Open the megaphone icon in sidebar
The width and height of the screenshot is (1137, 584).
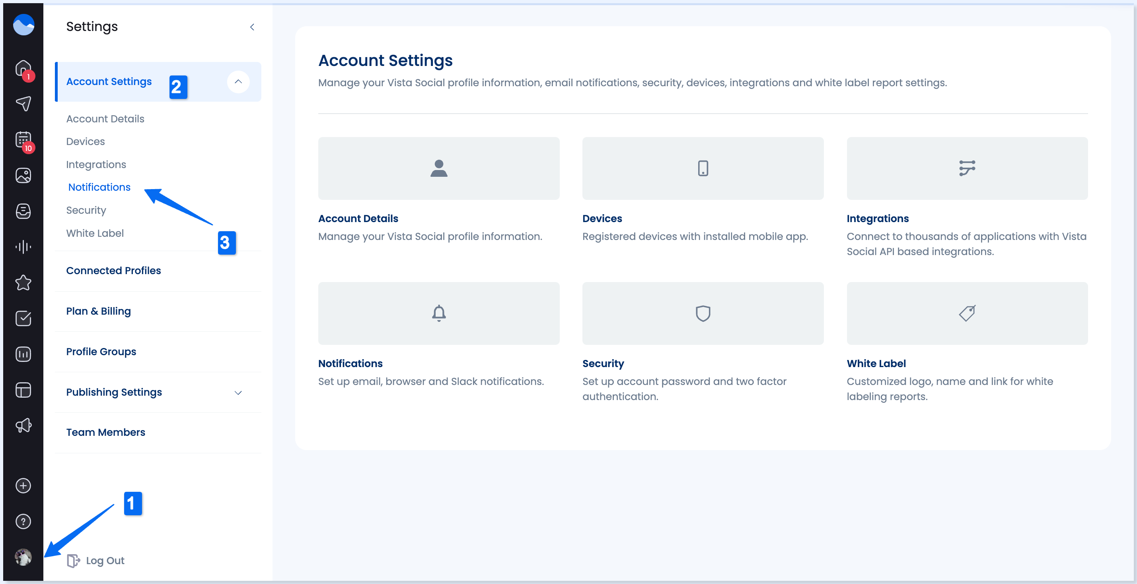[x=23, y=426]
